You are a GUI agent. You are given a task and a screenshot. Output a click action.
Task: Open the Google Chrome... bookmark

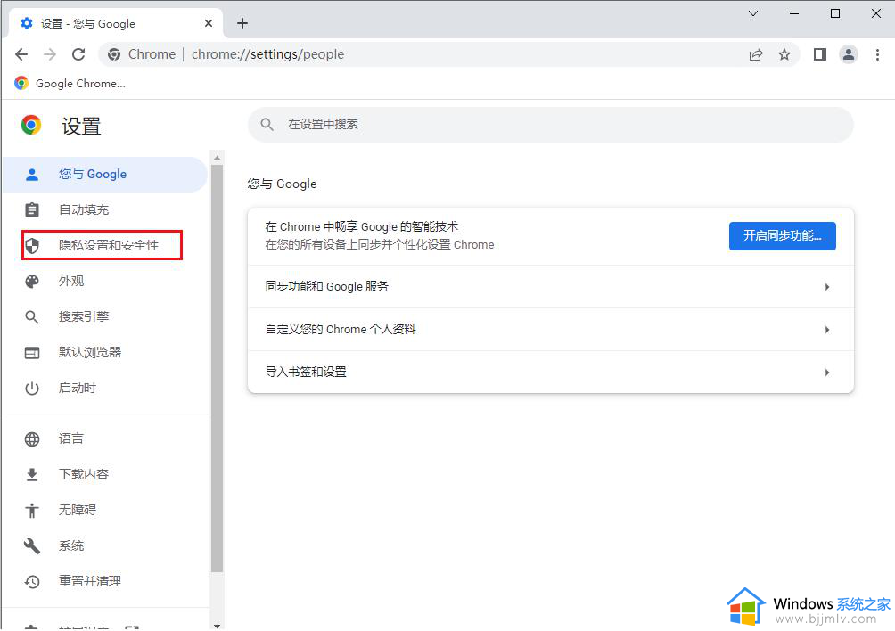point(70,83)
